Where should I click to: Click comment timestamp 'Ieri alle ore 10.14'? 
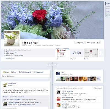pyautogui.click(x=13, y=105)
